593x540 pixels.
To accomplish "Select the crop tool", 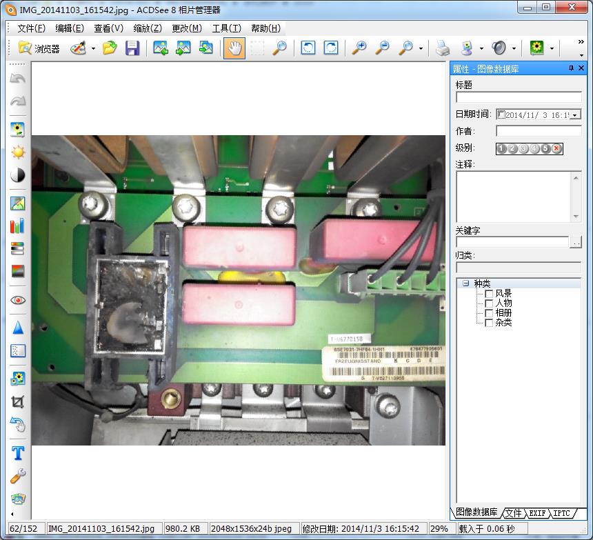I will click(x=18, y=401).
